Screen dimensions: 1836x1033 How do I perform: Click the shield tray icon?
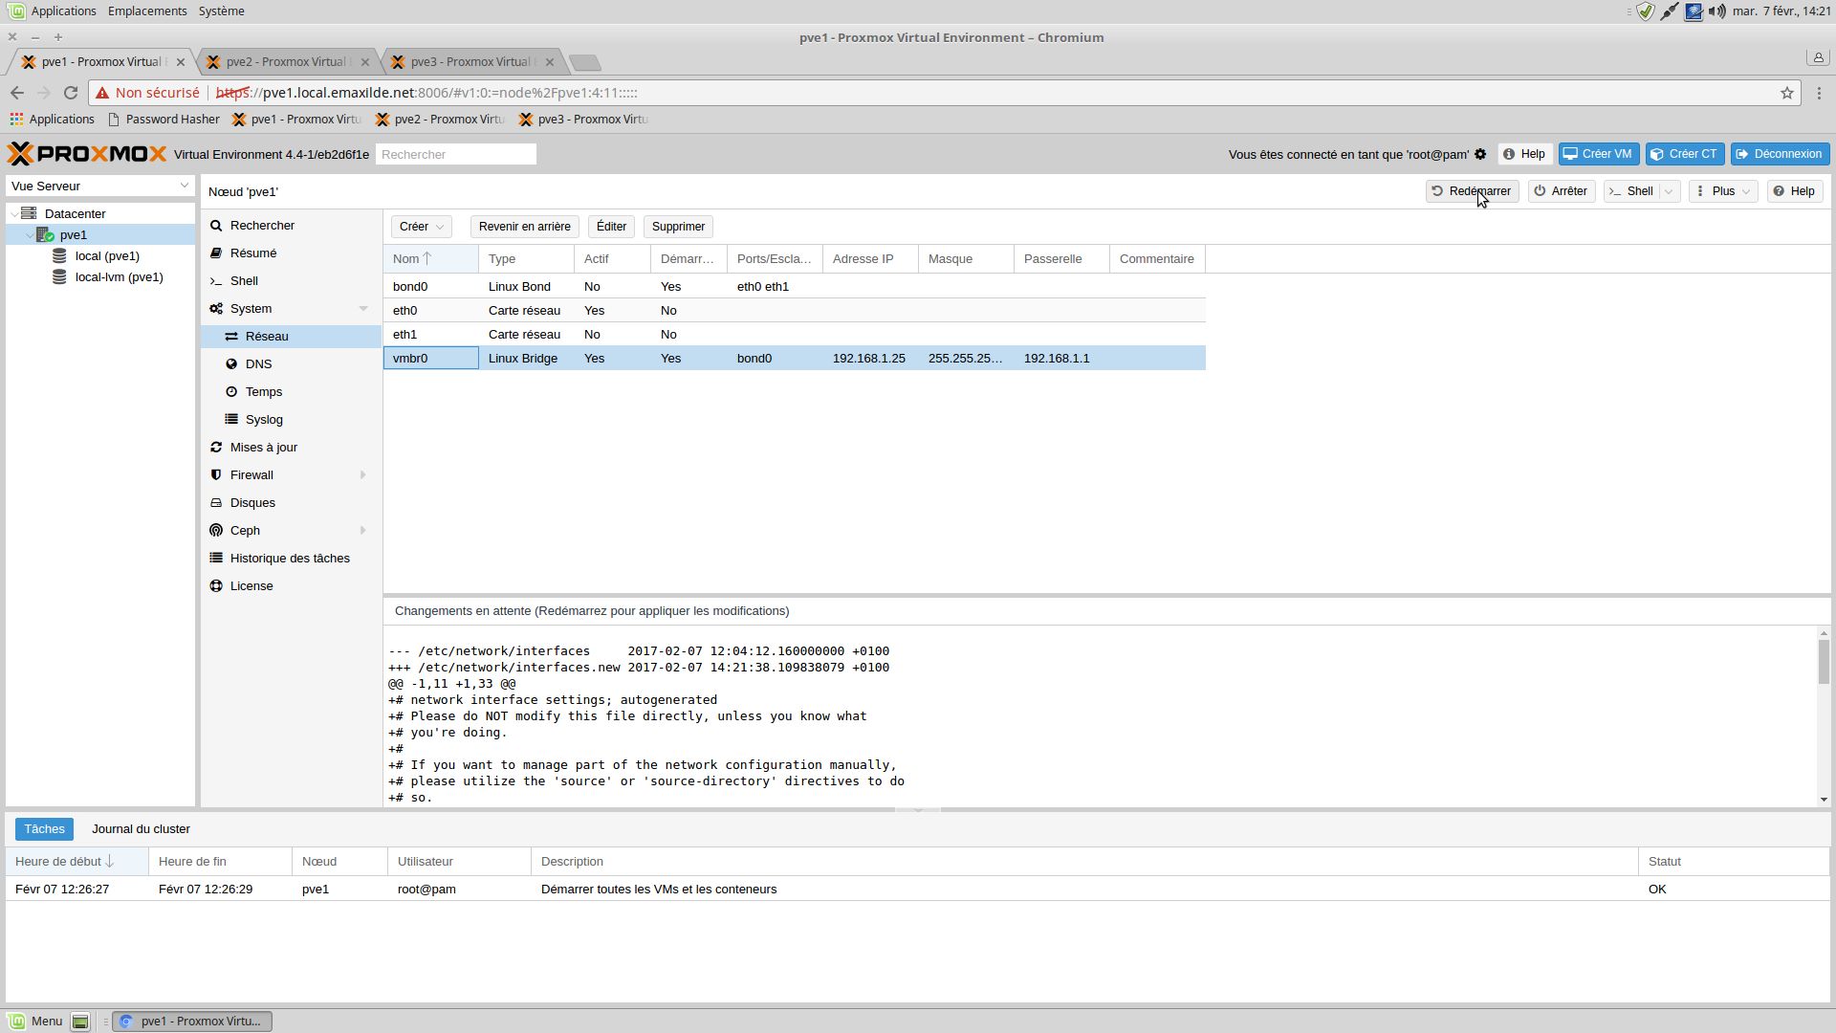[1645, 11]
